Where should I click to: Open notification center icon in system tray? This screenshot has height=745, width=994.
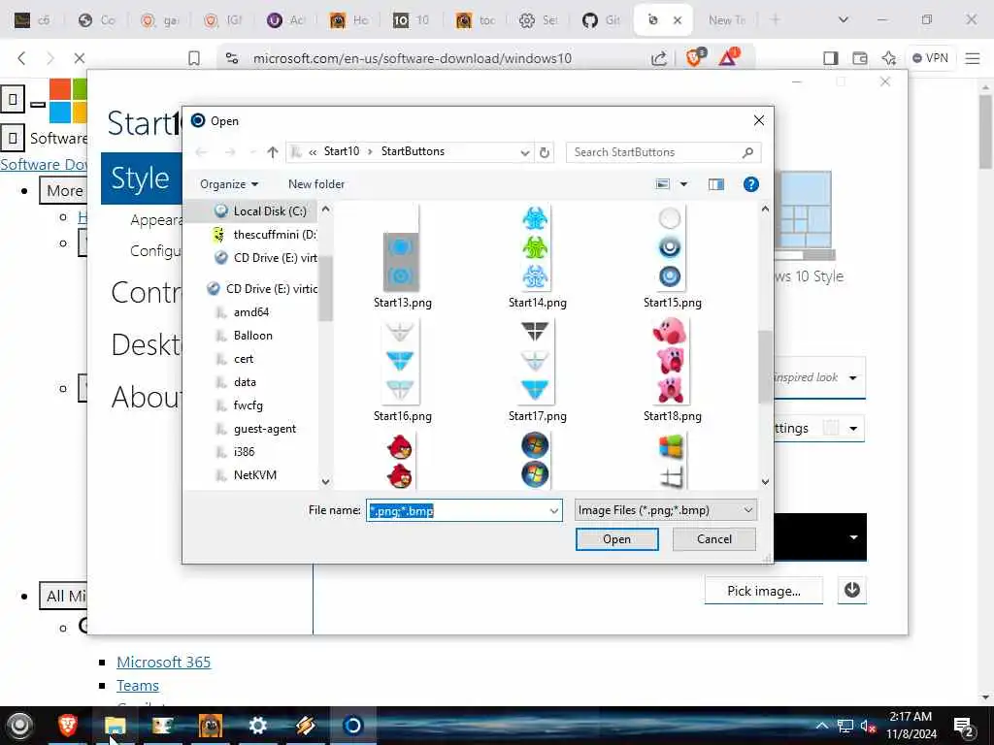click(x=964, y=727)
